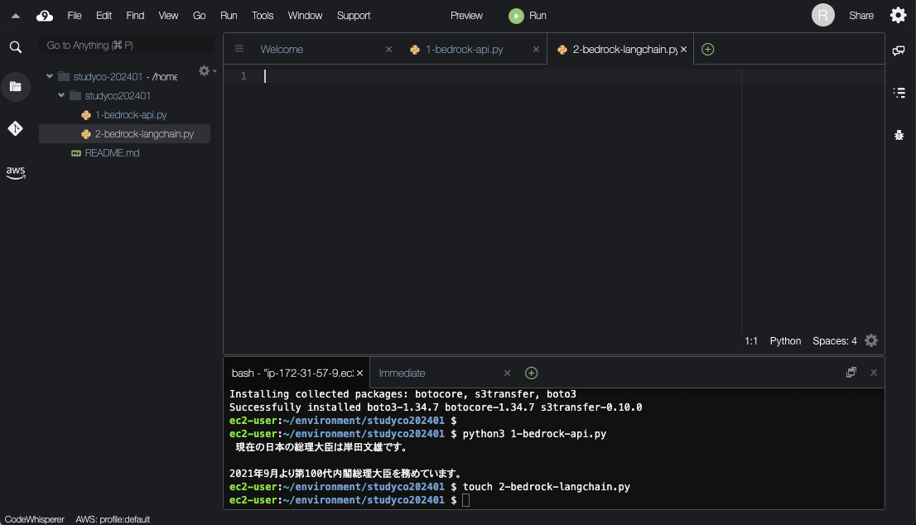Collapse the studyco-202401 root folder
This screenshot has width=916, height=525.
(x=48, y=75)
